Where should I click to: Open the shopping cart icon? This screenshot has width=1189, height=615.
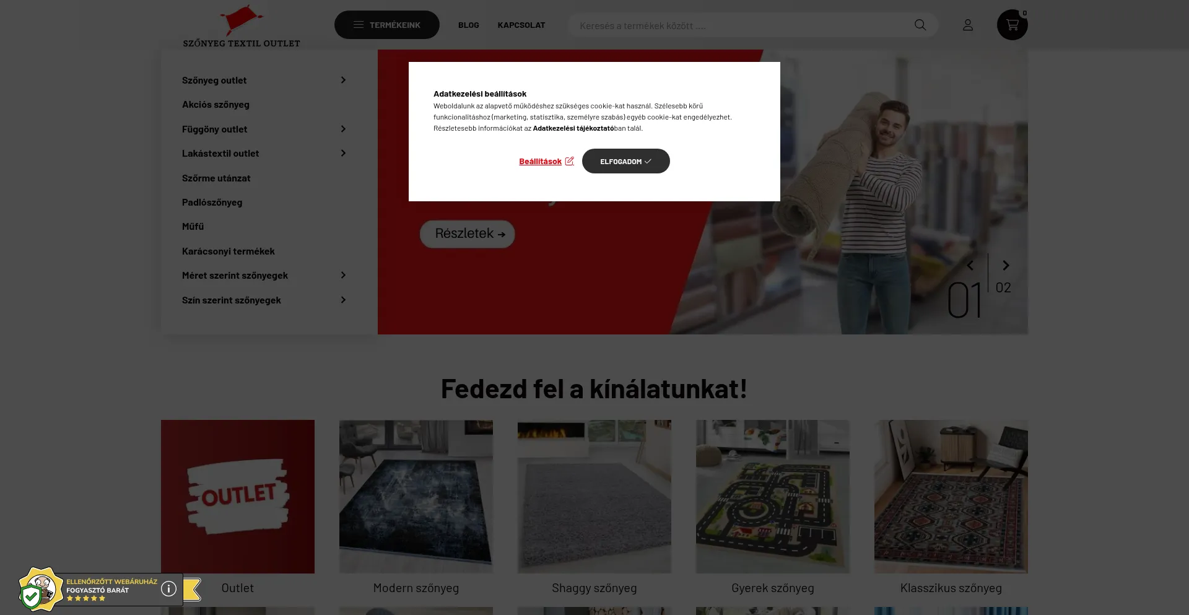coord(1012,25)
